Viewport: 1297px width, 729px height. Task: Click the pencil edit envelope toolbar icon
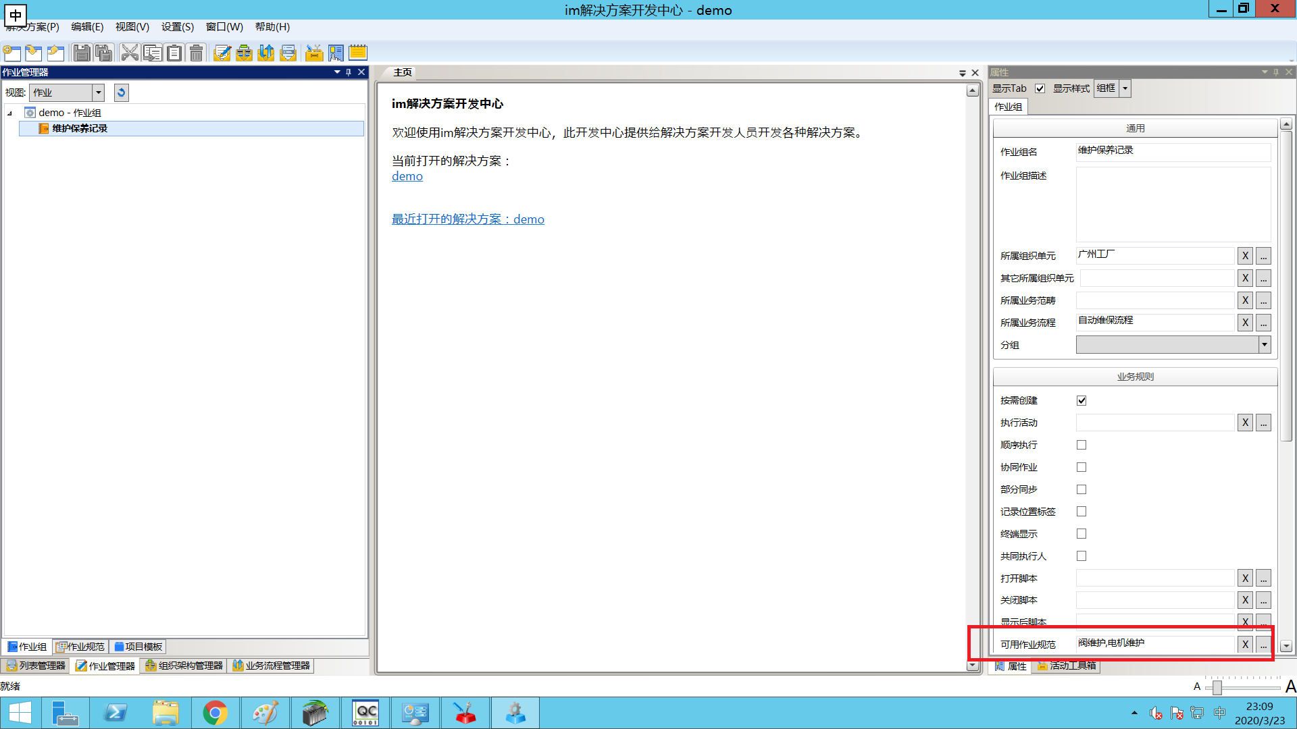pos(222,53)
